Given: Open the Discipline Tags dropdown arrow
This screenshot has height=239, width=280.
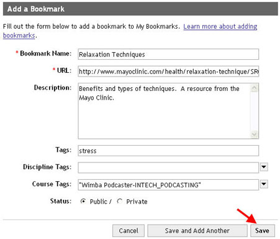Looking at the screenshot, I should pyautogui.click(x=264, y=167).
